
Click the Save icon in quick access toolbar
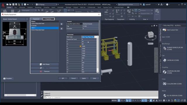13,5
